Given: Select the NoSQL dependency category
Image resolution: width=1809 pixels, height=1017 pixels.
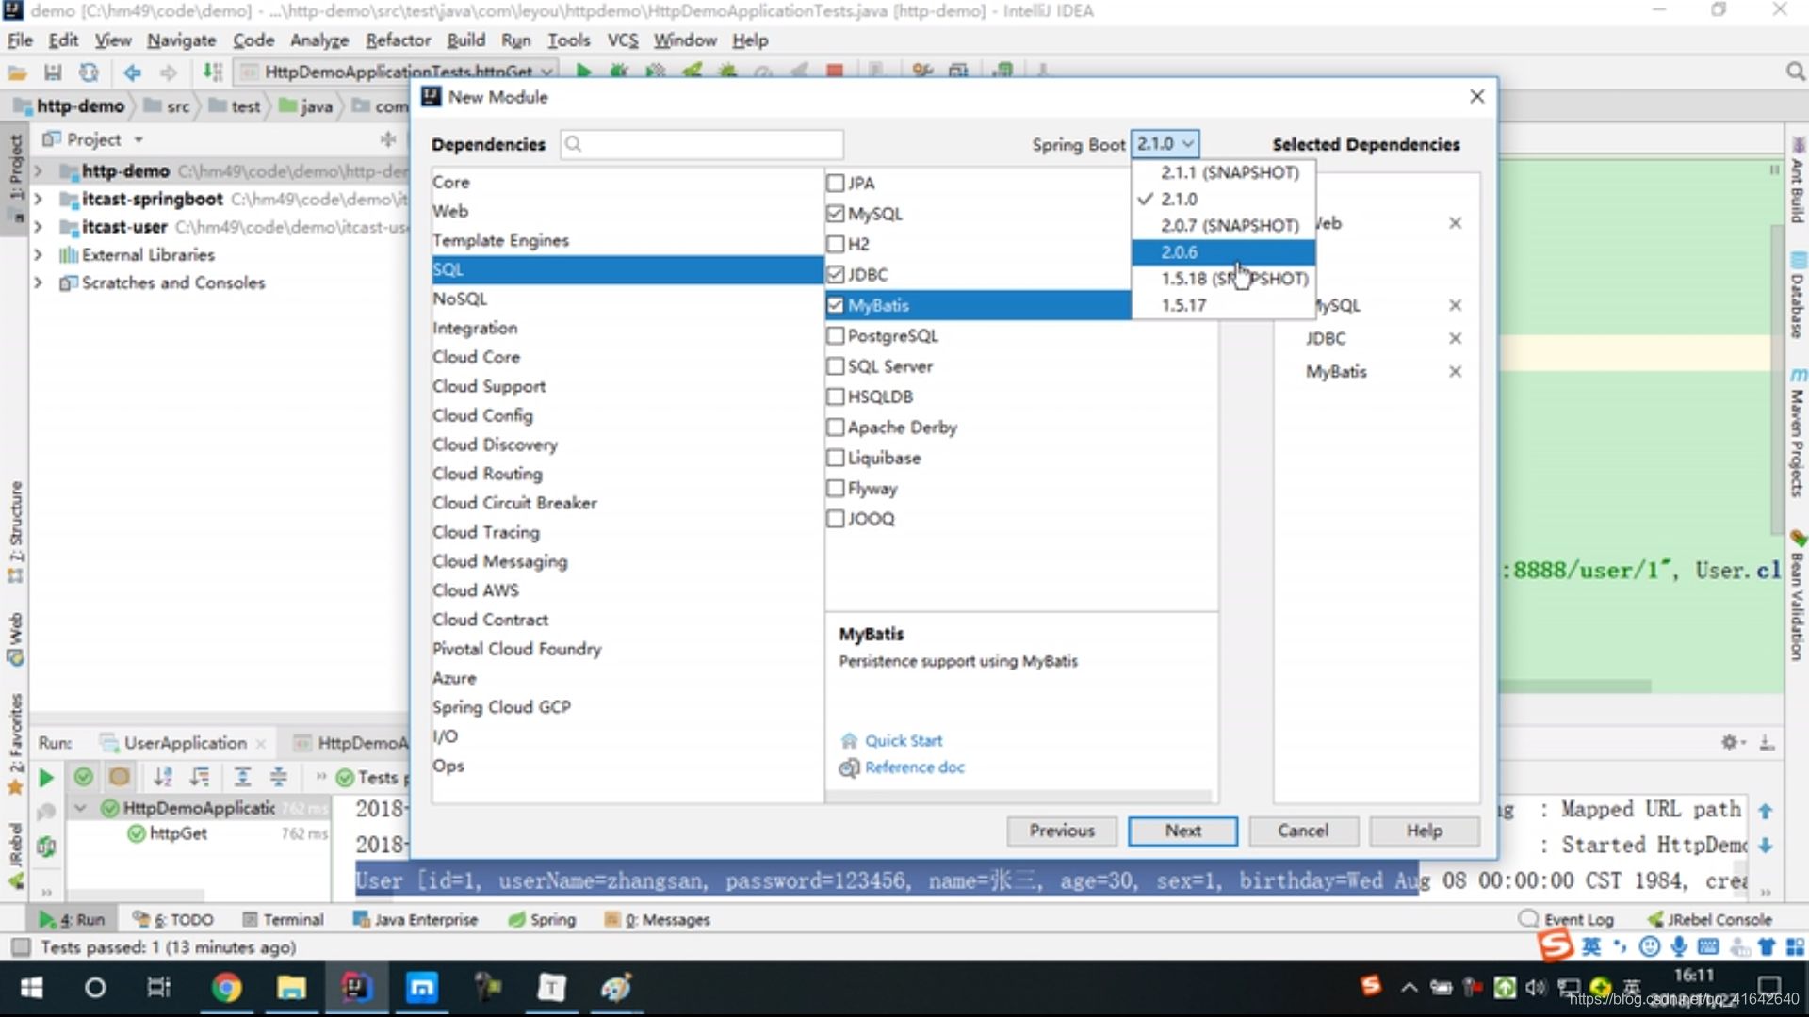Looking at the screenshot, I should pos(627,299).
